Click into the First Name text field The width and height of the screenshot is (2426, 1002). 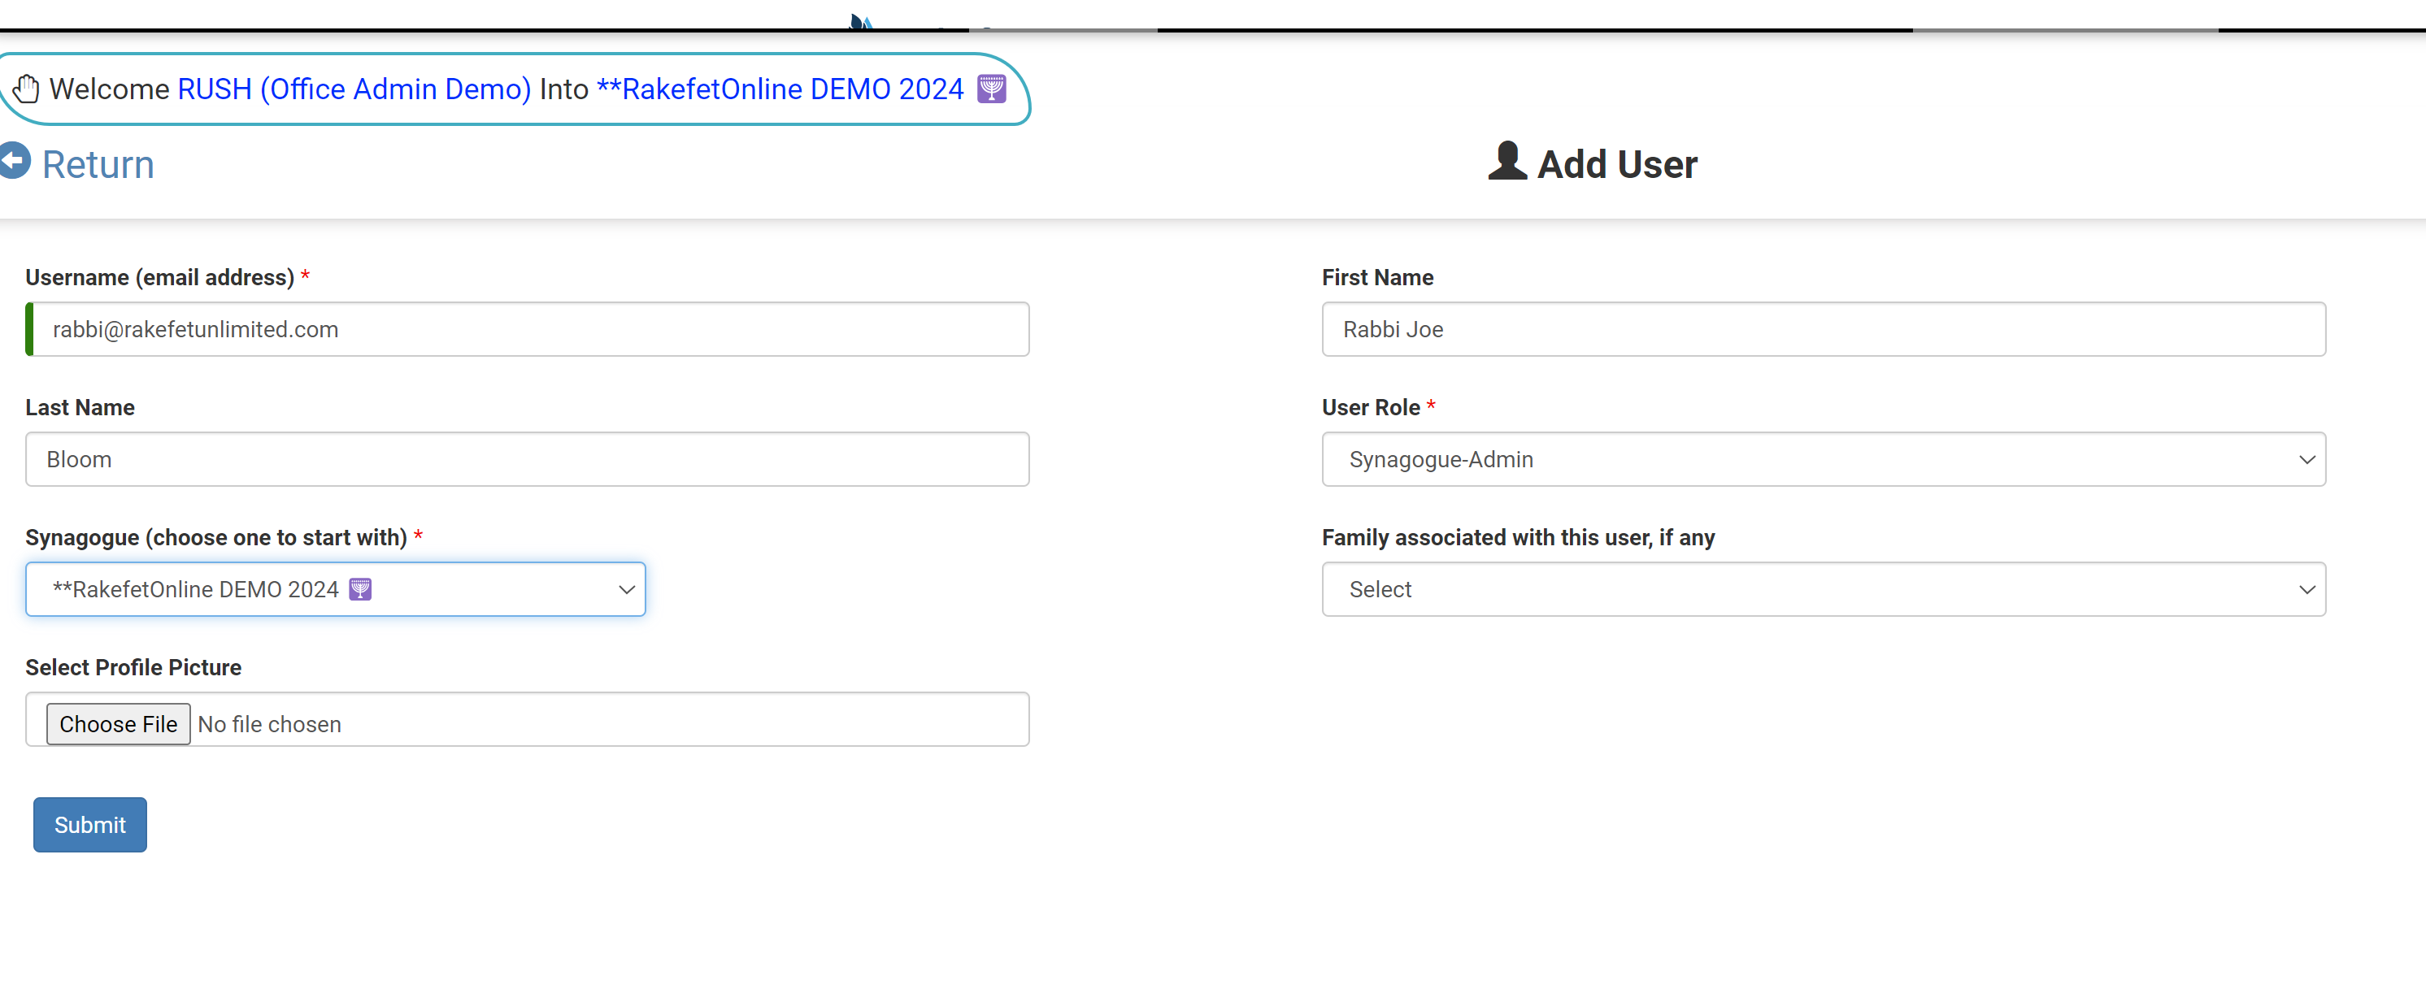[x=1822, y=330]
